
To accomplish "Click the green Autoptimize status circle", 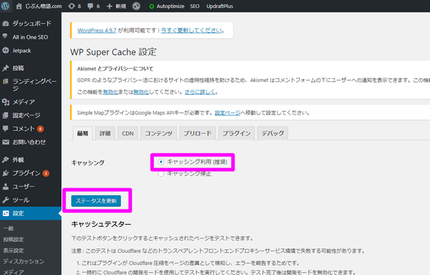I will 151,6.
